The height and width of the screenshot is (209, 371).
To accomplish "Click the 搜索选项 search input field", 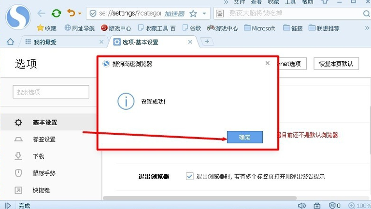I will point(51,92).
